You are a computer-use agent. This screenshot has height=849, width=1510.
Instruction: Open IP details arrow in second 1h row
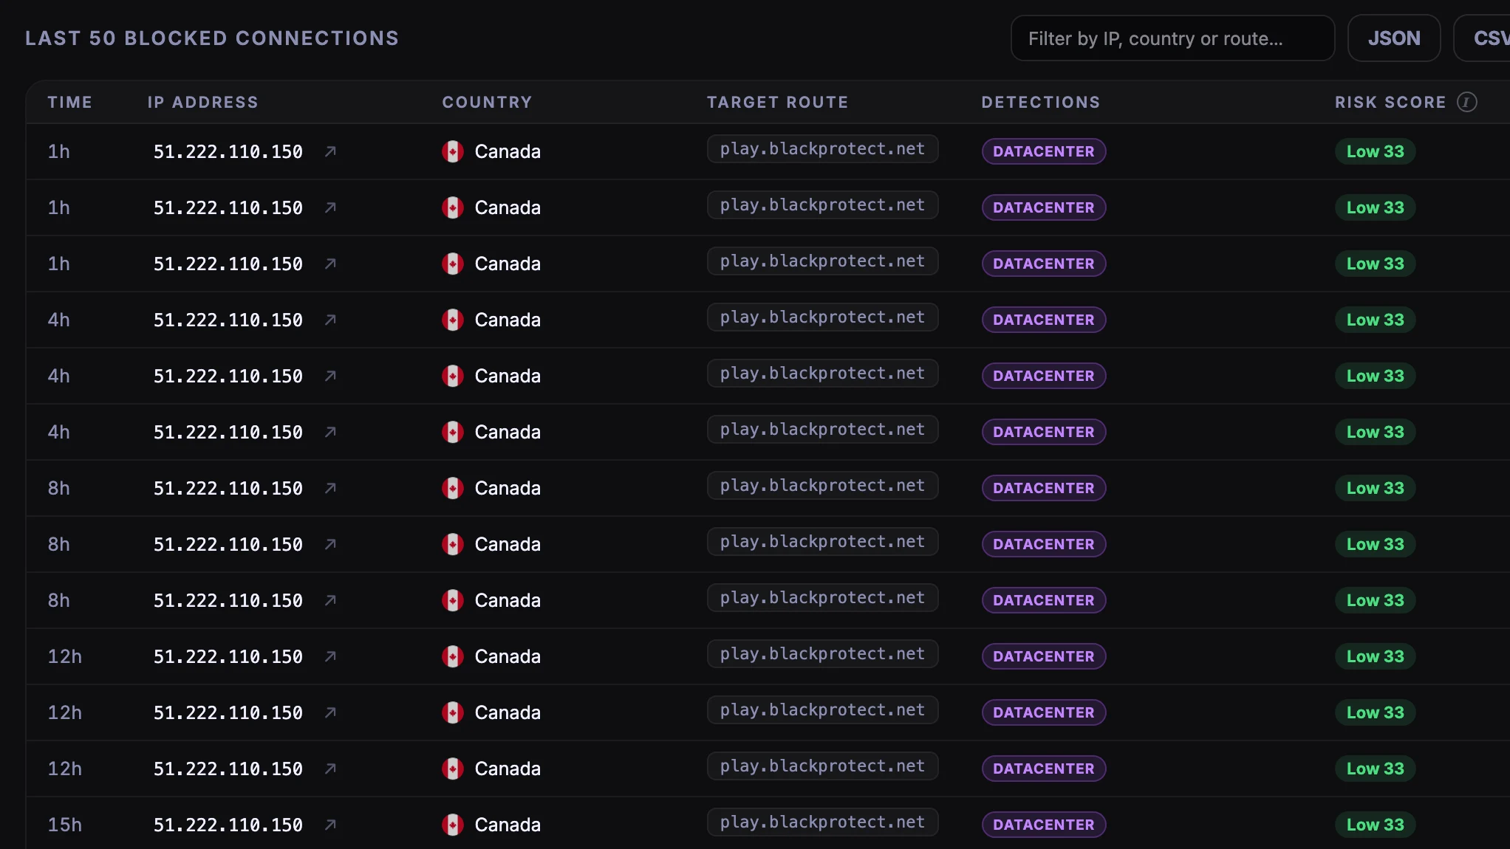331,207
